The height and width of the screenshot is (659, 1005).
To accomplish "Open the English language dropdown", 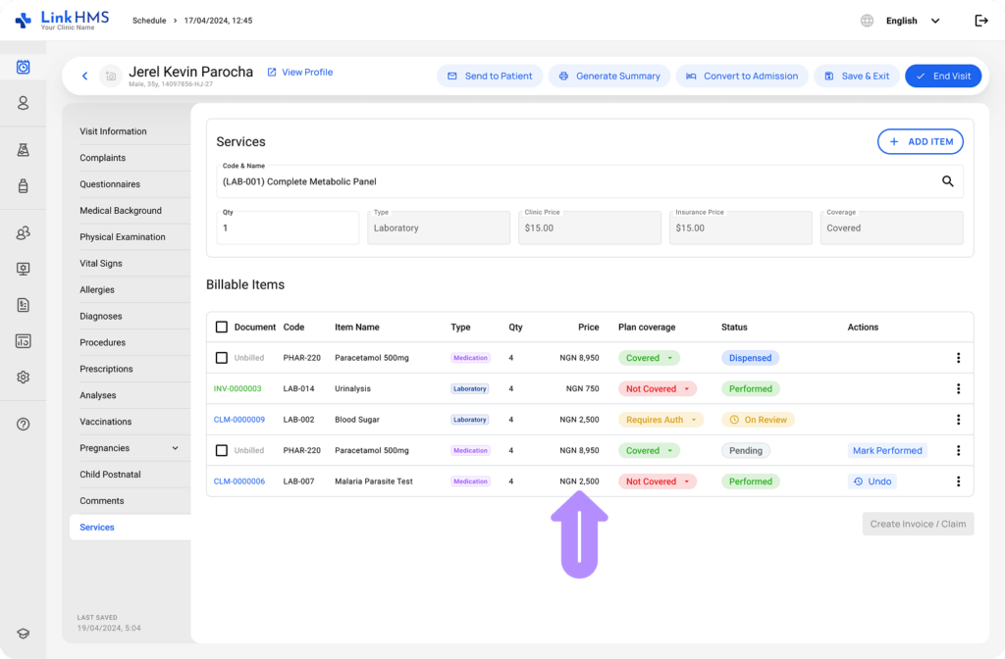I will [913, 21].
